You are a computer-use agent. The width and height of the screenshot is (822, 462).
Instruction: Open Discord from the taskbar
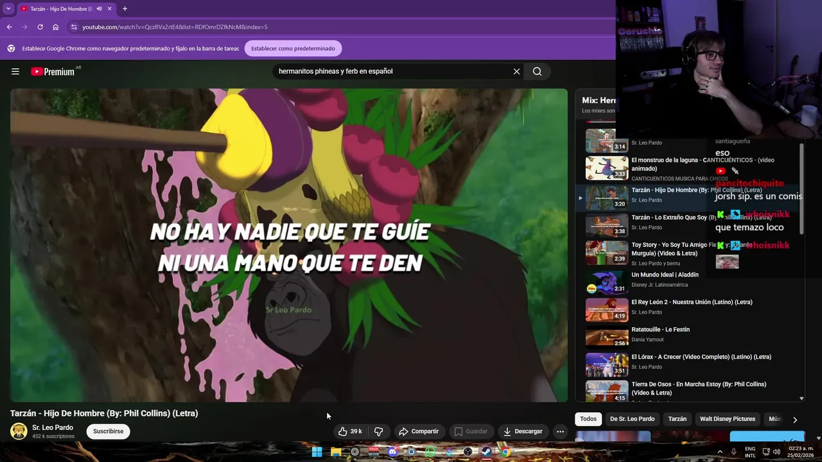pyautogui.click(x=392, y=452)
